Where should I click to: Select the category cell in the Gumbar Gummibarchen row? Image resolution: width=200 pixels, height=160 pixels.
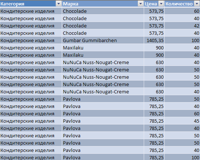pyautogui.click(x=31, y=40)
